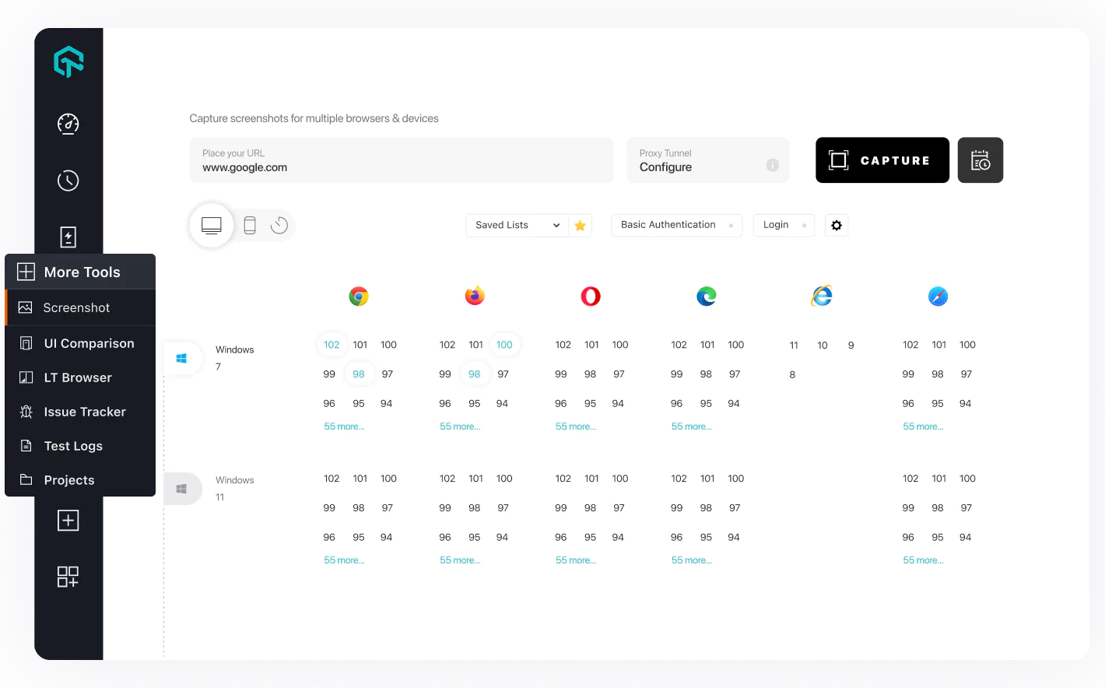Open Test Logs from the menu

(80, 446)
